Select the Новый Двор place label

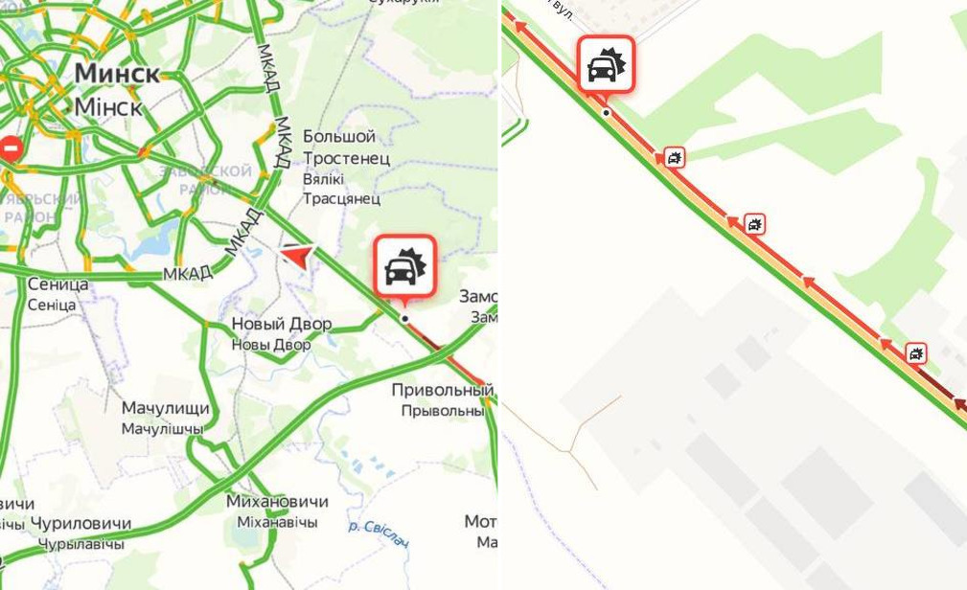pyautogui.click(x=281, y=324)
